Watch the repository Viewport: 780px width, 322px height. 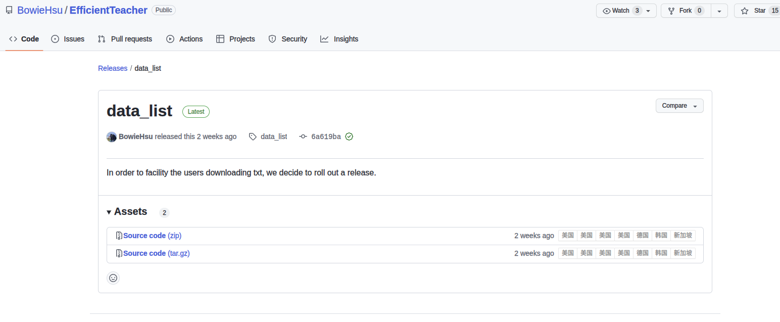(x=621, y=10)
